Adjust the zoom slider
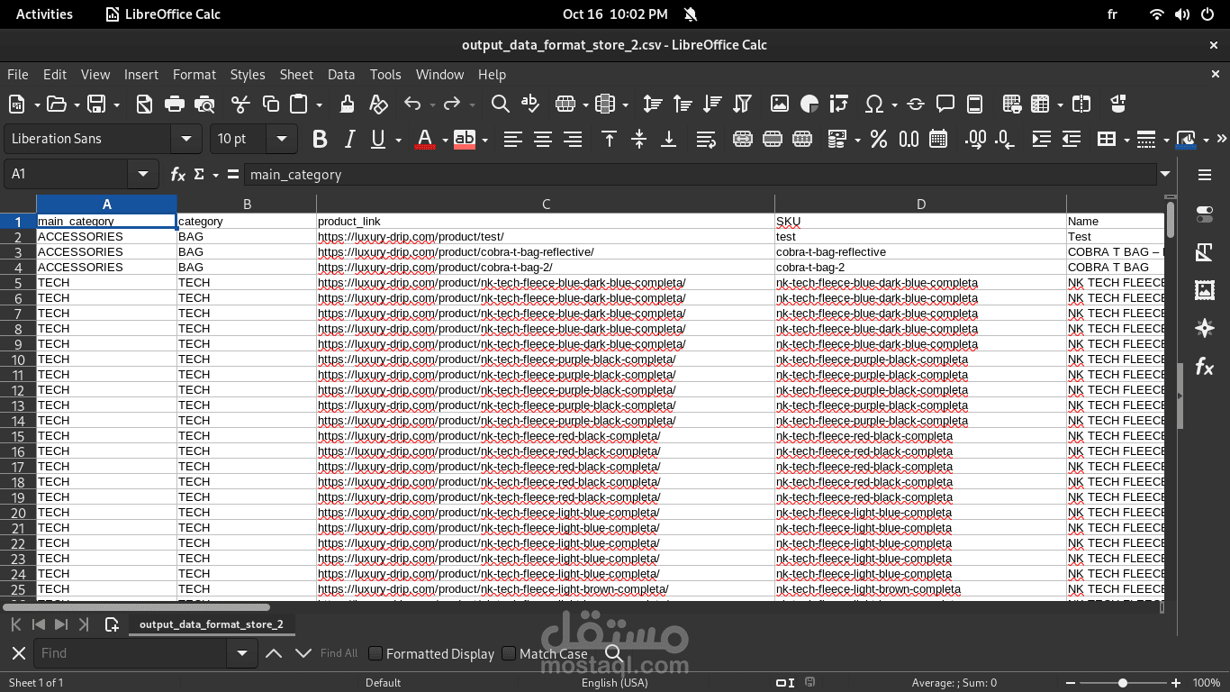Screen dimensions: 1230x692 [x=1122, y=683]
